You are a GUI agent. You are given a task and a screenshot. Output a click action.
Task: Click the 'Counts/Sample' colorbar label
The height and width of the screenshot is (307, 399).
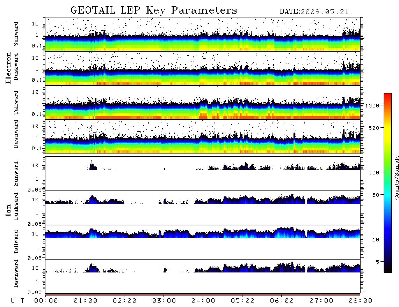click(396, 178)
